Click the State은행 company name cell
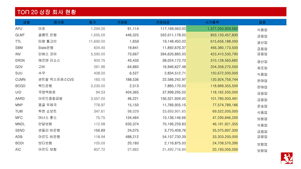This screenshot has height=169, width=301. 46,48
